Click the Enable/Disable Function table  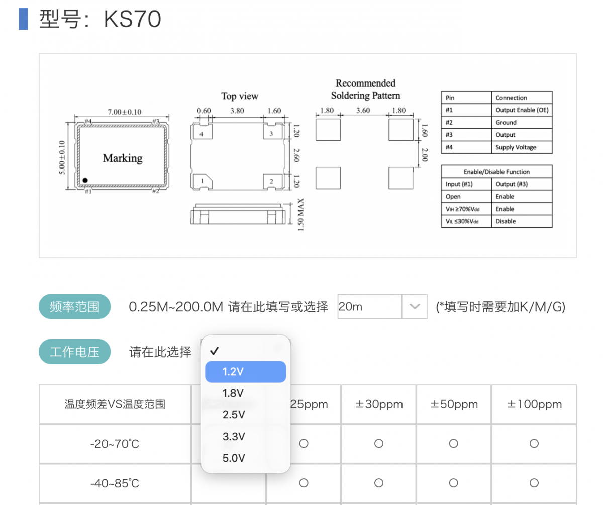click(496, 196)
